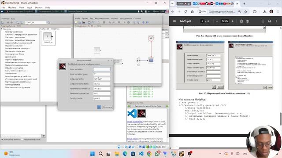
Task: Bookmark this page with star icon
Action: 246,11
